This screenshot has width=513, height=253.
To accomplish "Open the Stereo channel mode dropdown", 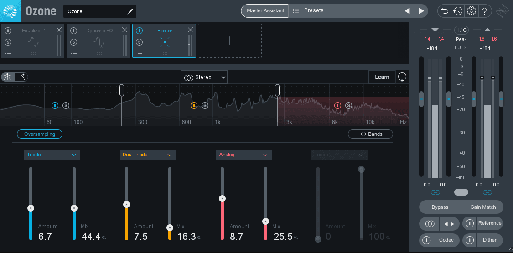I will click(204, 77).
